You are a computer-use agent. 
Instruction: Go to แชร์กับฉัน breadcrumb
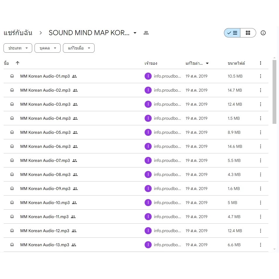tap(18, 33)
